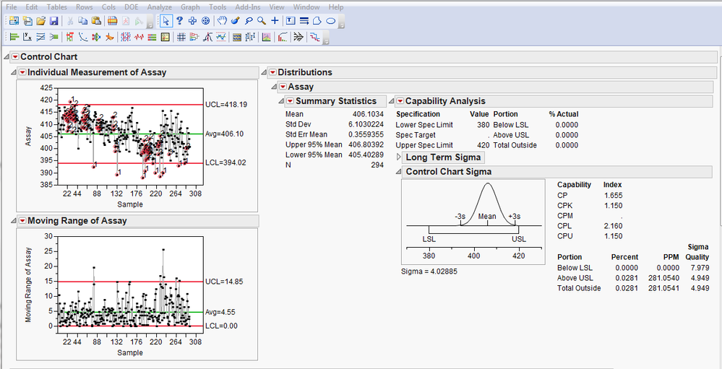Image resolution: width=722 pixels, height=369 pixels.
Task: Click the Paste clipboard icon
Action: click(96, 21)
